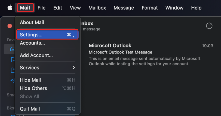Open the Help menu
The image size is (221, 116).
[196, 8]
